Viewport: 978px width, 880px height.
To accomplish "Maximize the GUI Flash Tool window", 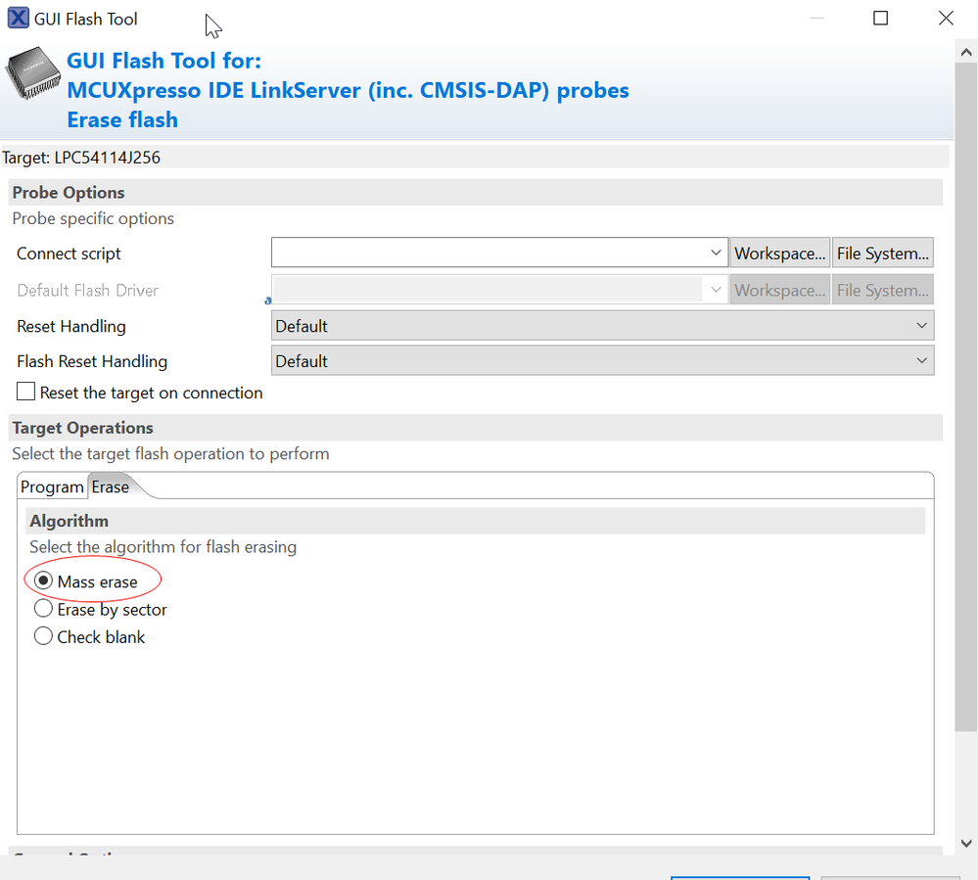I will (x=880, y=18).
